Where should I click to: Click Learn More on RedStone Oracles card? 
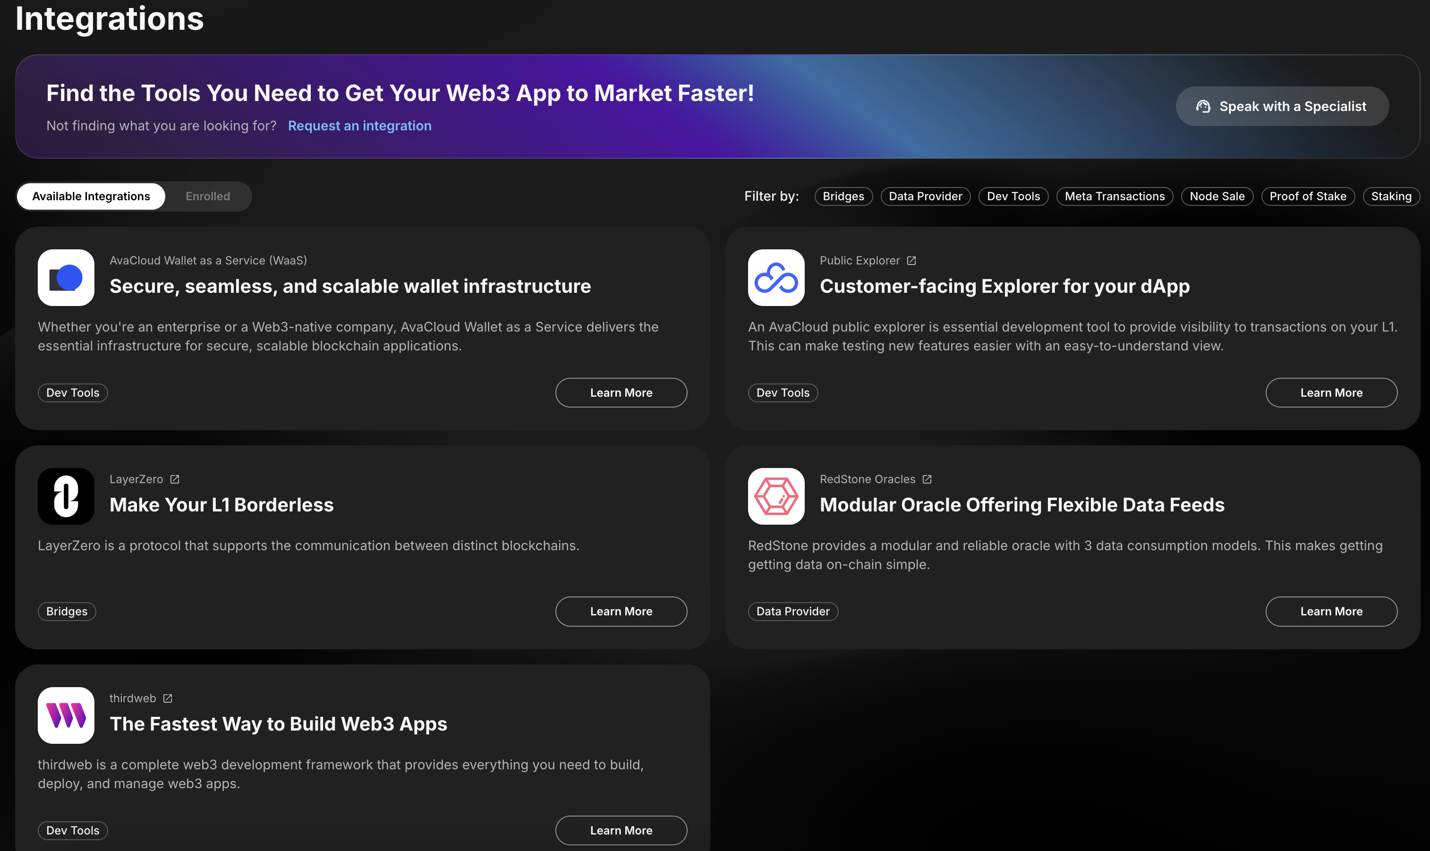pos(1331,611)
